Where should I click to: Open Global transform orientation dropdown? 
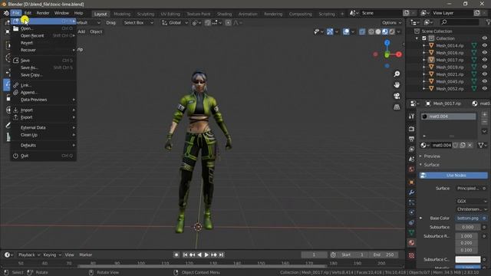tap(175, 22)
